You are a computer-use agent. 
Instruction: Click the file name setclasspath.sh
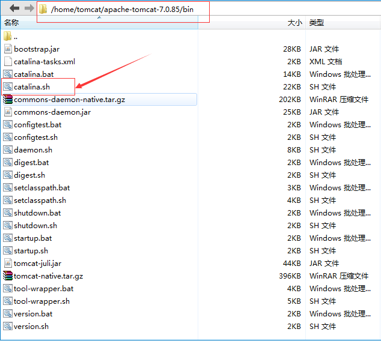[x=40, y=201]
